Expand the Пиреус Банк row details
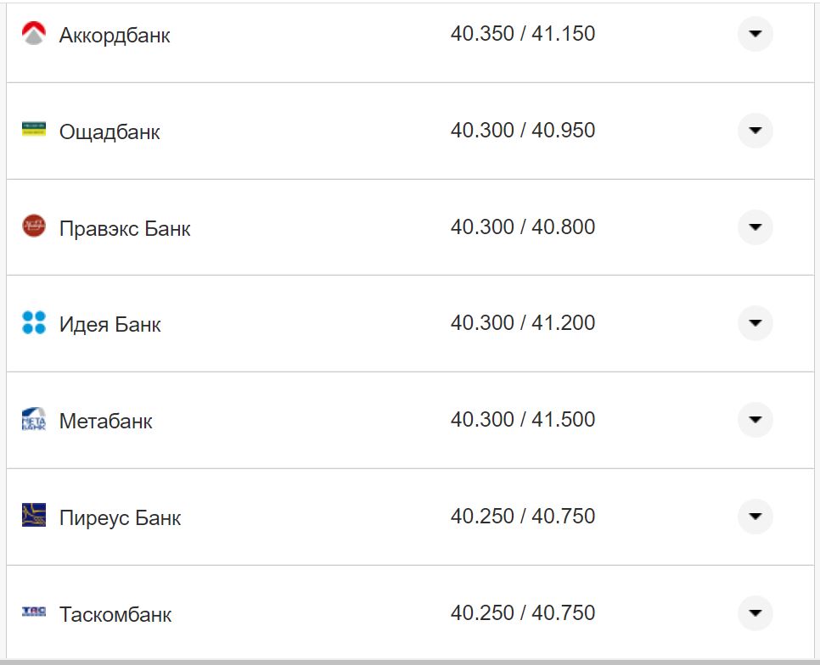The image size is (820, 665). pyautogui.click(x=755, y=516)
